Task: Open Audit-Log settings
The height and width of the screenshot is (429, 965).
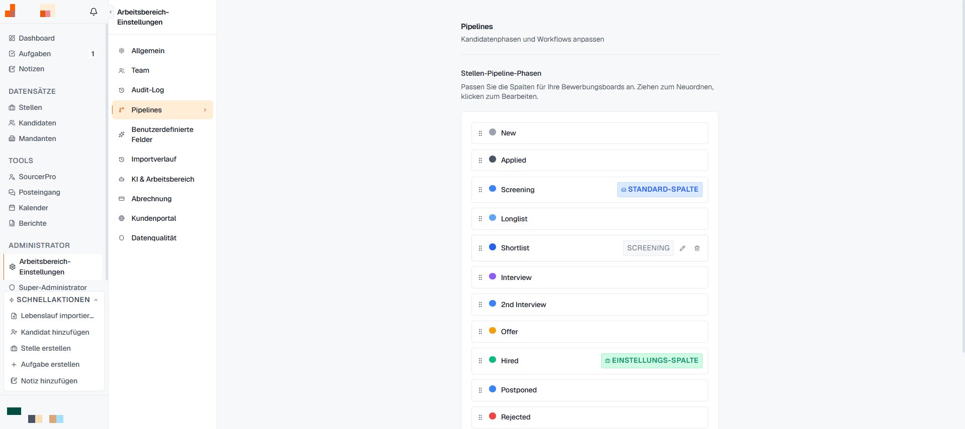Action: pyautogui.click(x=162, y=90)
